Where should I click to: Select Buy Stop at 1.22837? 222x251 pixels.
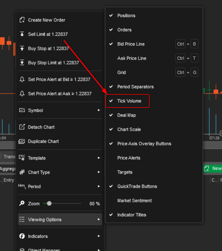[x=48, y=49]
